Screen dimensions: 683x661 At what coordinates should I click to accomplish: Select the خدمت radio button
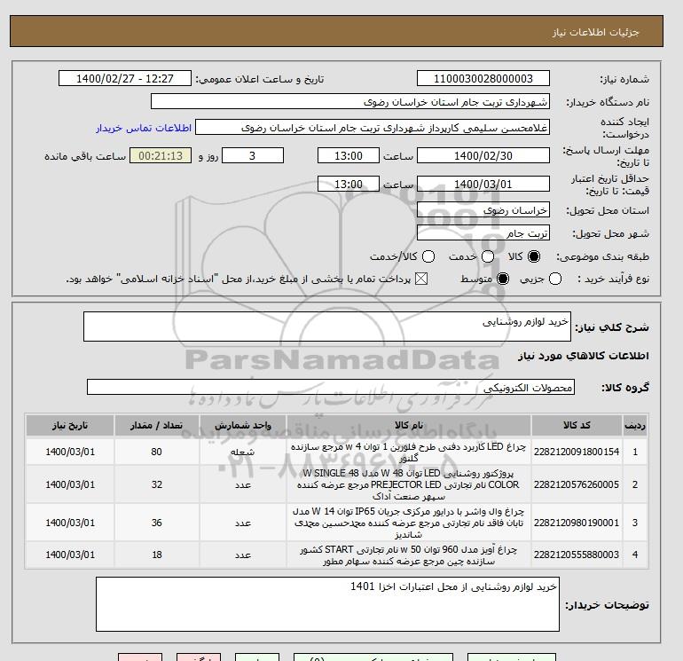(488, 256)
